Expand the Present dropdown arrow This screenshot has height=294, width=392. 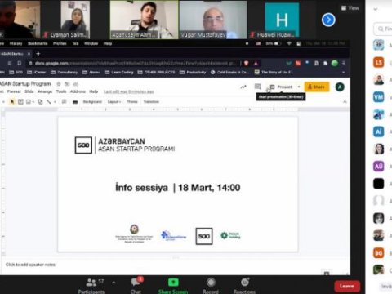299,87
